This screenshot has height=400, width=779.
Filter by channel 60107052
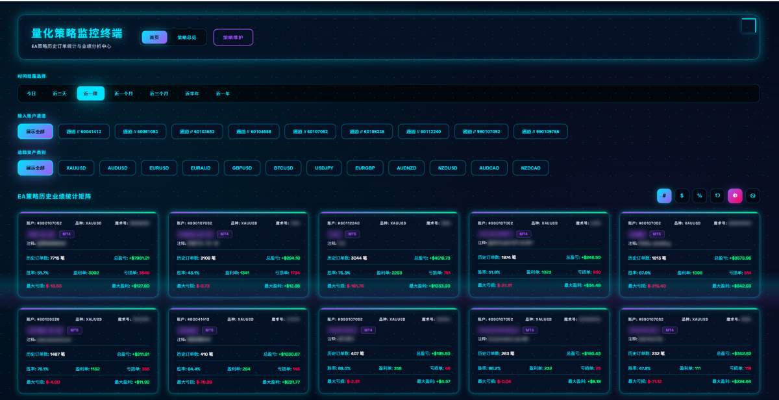(310, 131)
